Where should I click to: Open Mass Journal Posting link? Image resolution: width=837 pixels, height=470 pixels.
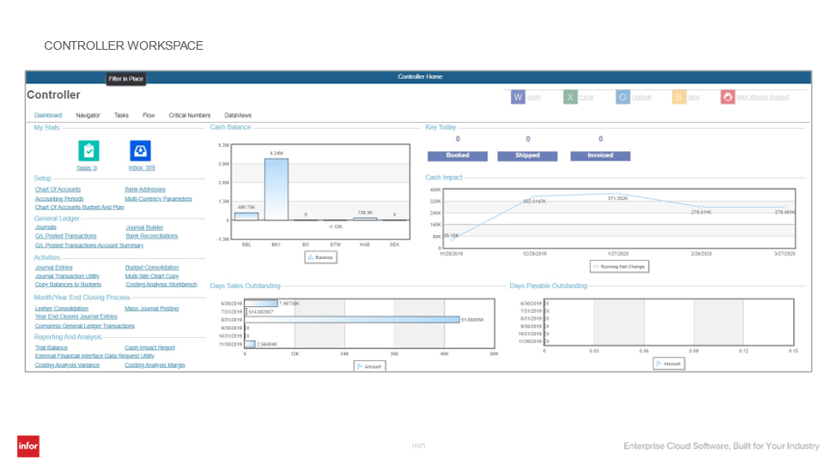click(x=152, y=309)
